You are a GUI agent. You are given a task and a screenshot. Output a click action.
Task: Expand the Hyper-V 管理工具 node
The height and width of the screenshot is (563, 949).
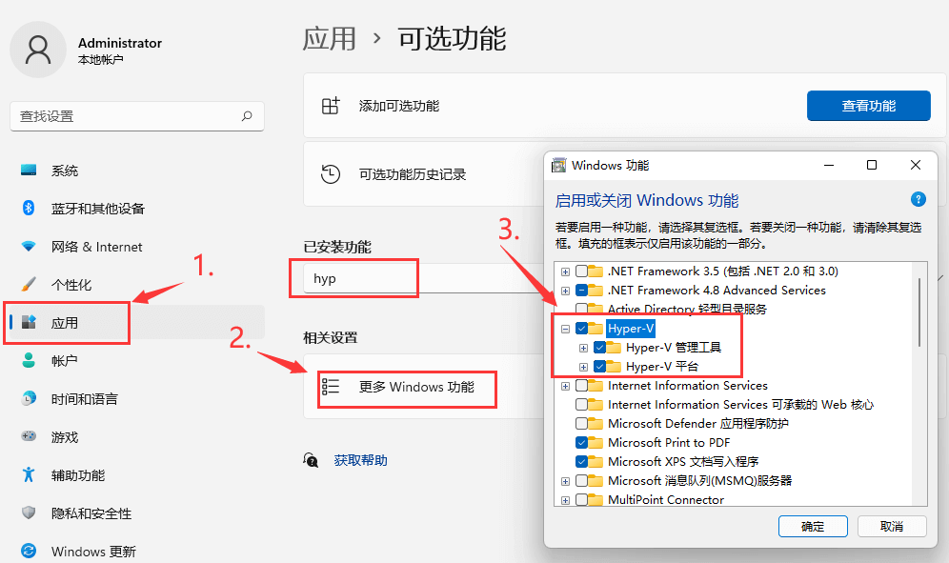coord(583,348)
